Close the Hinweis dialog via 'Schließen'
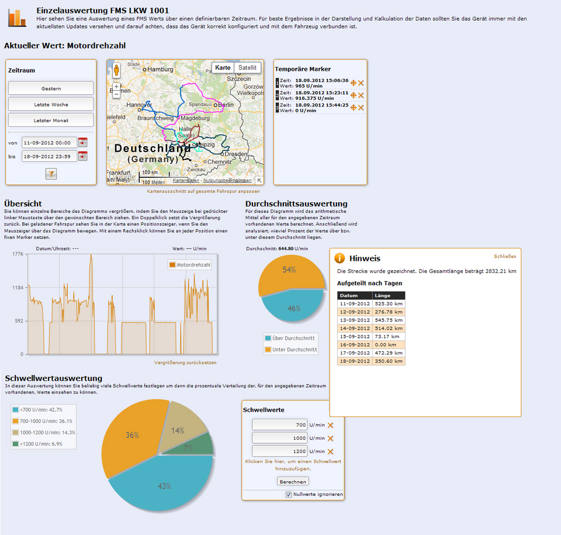561x535 pixels. point(505,257)
